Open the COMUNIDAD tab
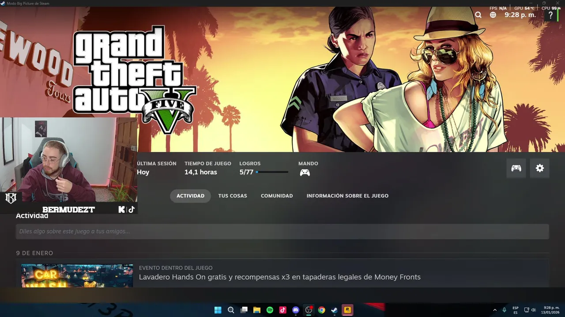Image resolution: width=565 pixels, height=317 pixels. [277, 196]
